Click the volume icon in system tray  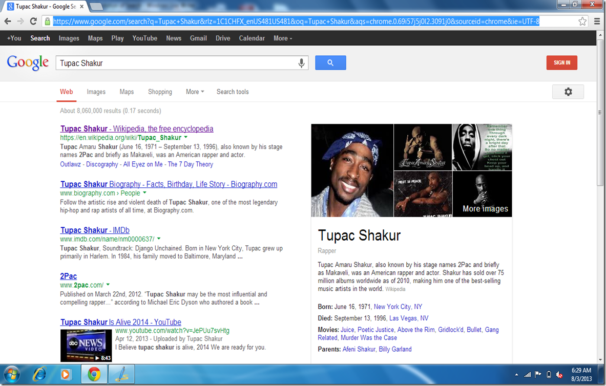point(560,374)
